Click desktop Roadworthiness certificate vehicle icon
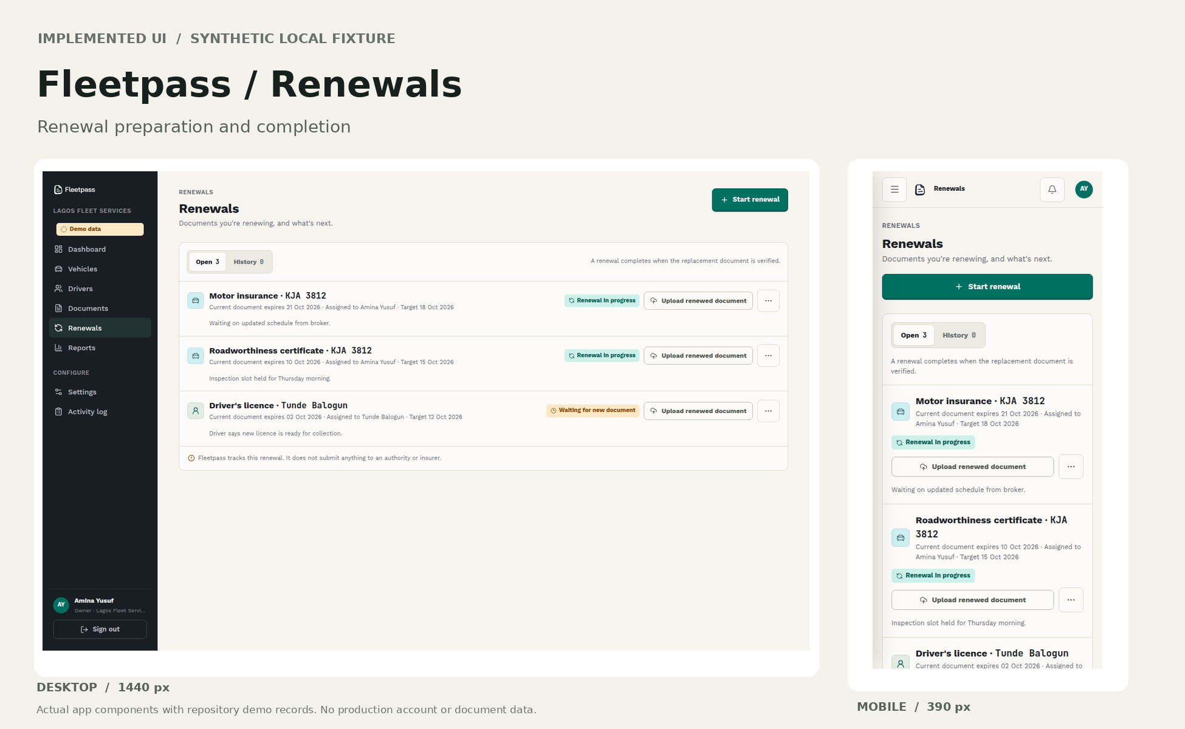The height and width of the screenshot is (729, 1185). pos(196,356)
